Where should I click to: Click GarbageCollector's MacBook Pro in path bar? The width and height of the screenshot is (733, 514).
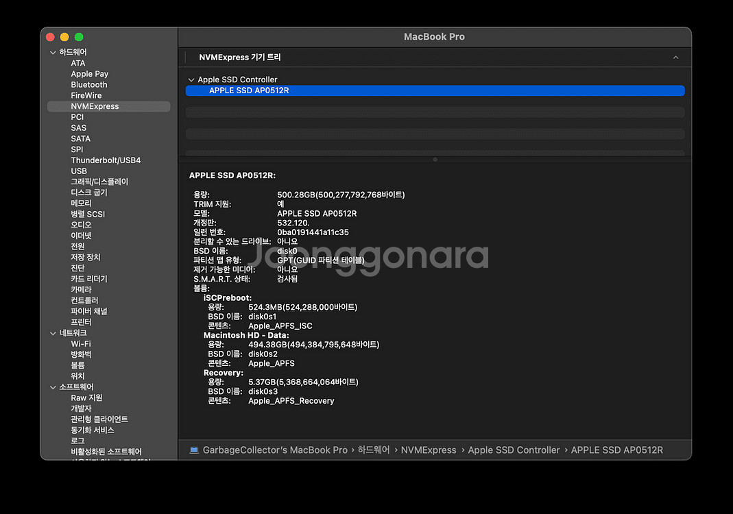275,450
